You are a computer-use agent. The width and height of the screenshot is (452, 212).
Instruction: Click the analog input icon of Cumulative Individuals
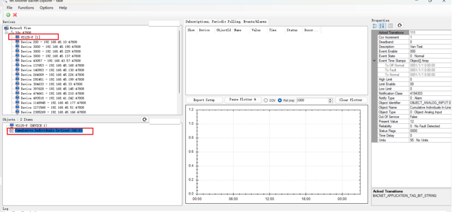pyautogui.click(x=12, y=130)
